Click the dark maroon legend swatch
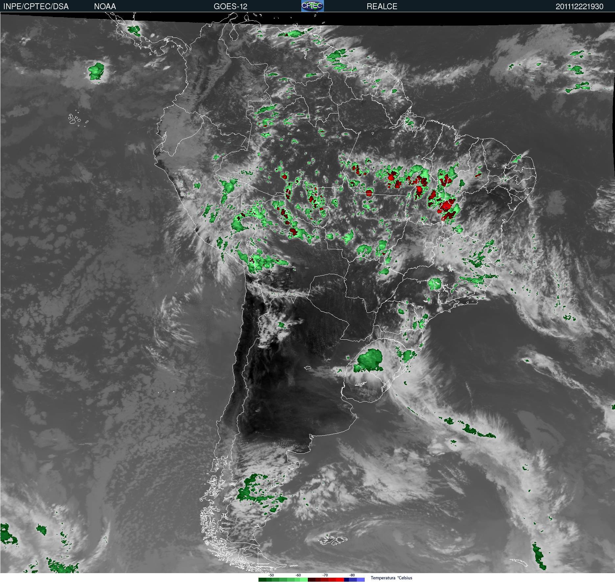This screenshot has height=582, width=615. pyautogui.click(x=311, y=580)
